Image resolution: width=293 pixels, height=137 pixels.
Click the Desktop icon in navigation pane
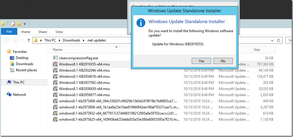(12, 58)
